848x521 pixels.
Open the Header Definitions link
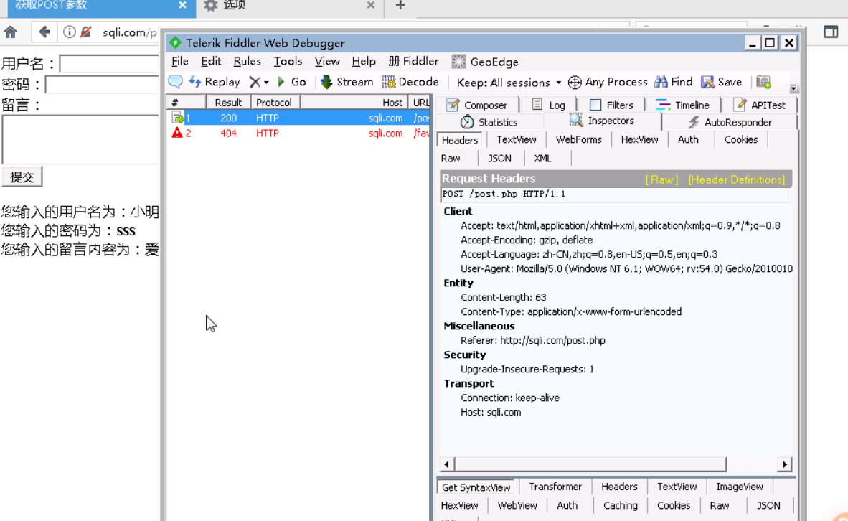[x=737, y=179]
